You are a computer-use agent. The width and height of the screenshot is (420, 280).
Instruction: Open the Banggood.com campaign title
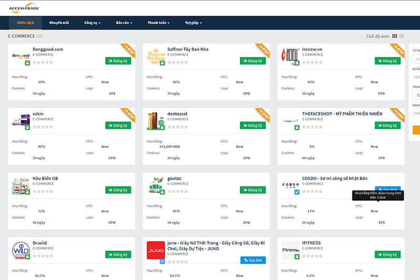(48, 49)
